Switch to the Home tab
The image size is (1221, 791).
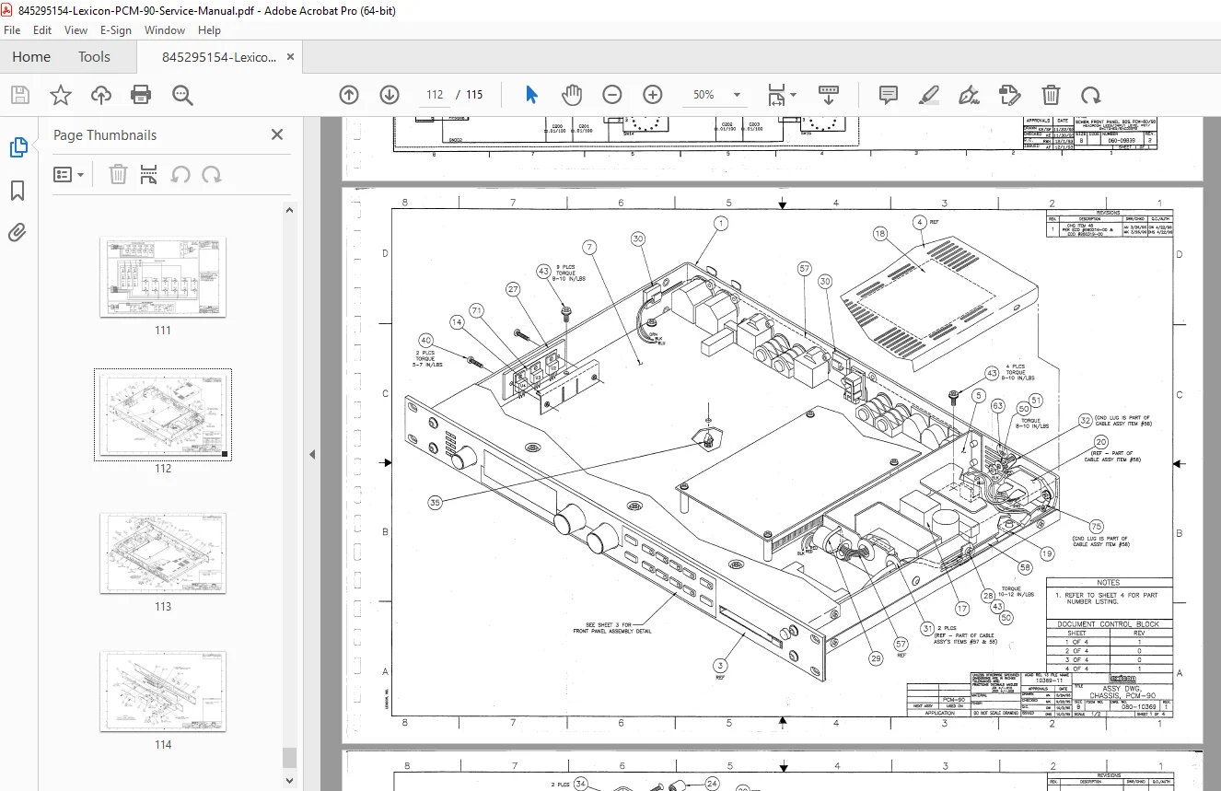click(31, 57)
